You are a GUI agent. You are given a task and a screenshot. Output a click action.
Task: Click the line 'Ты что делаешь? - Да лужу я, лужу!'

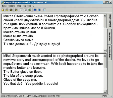coord(32,44)
